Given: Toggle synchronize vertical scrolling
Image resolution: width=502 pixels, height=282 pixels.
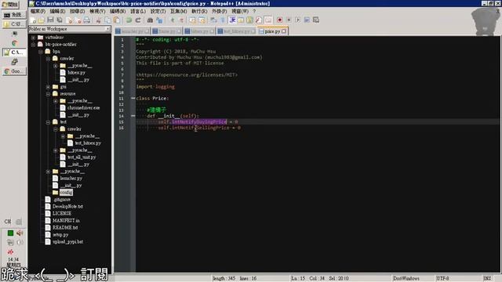Looking at the screenshot, I should tap(192, 20).
